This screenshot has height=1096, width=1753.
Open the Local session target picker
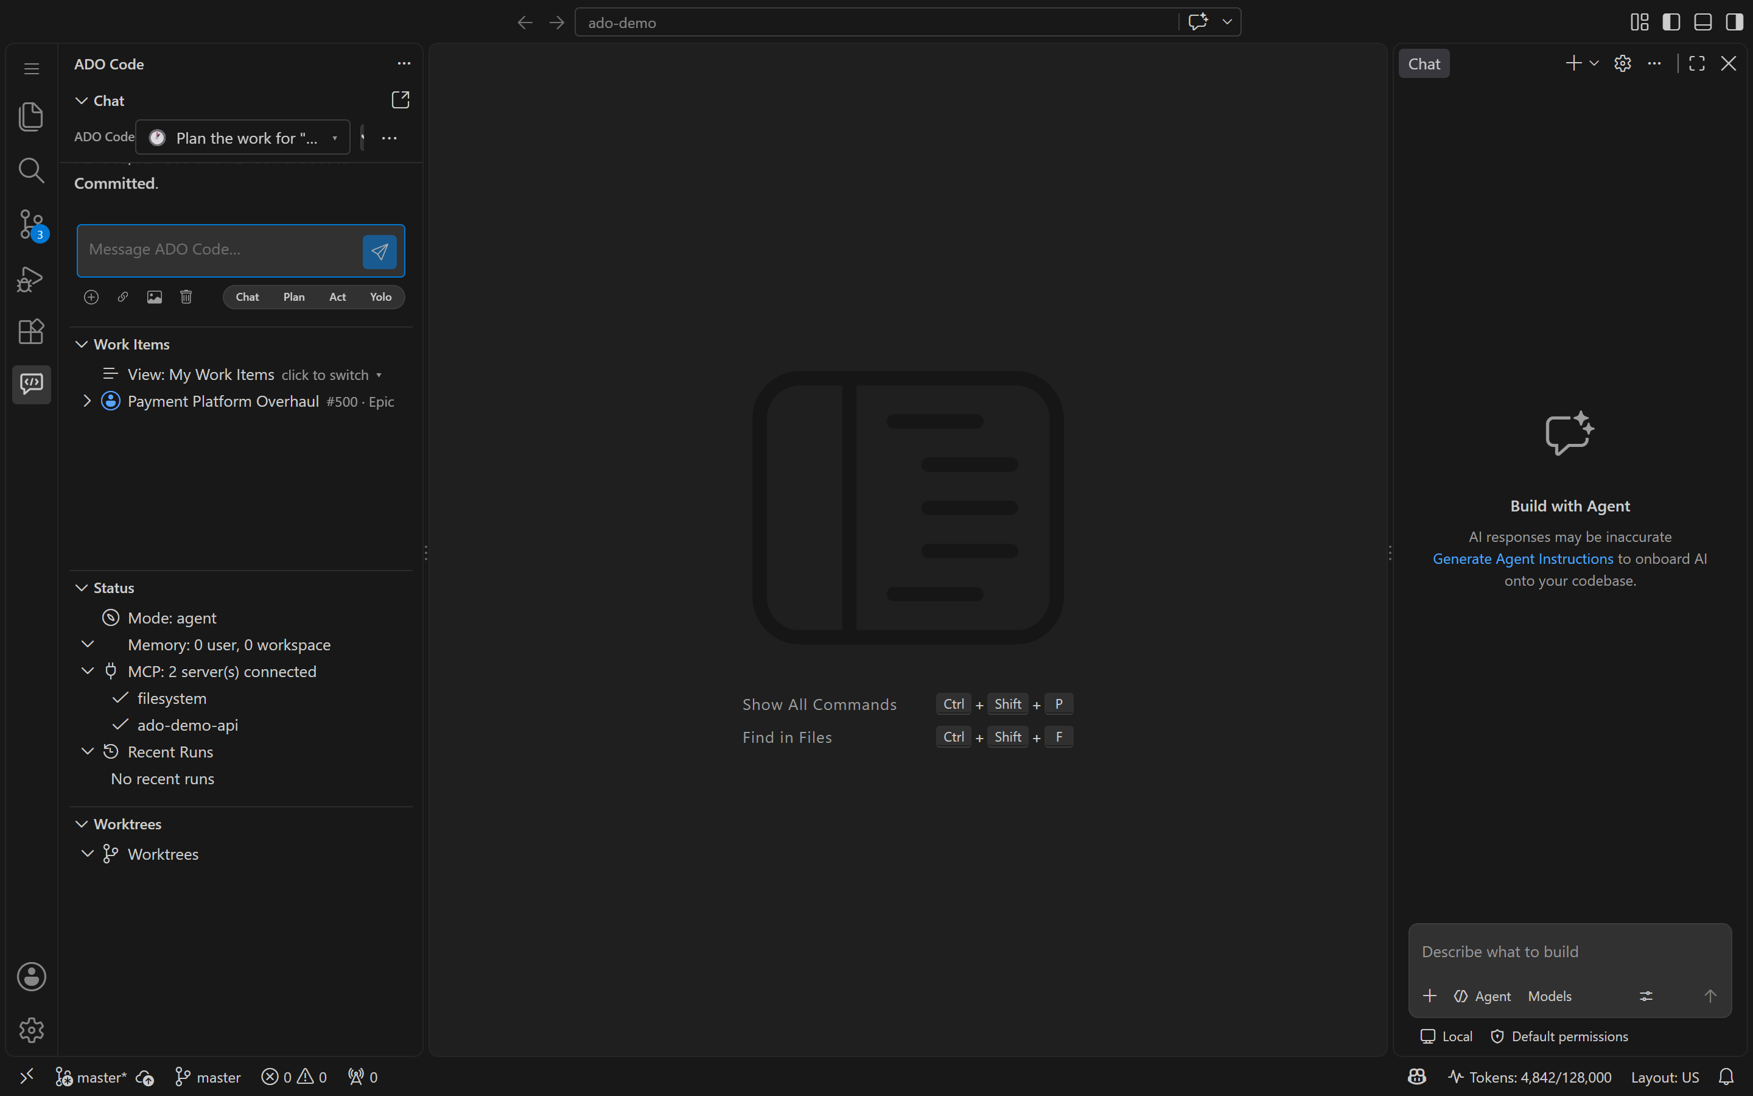[x=1447, y=1036]
